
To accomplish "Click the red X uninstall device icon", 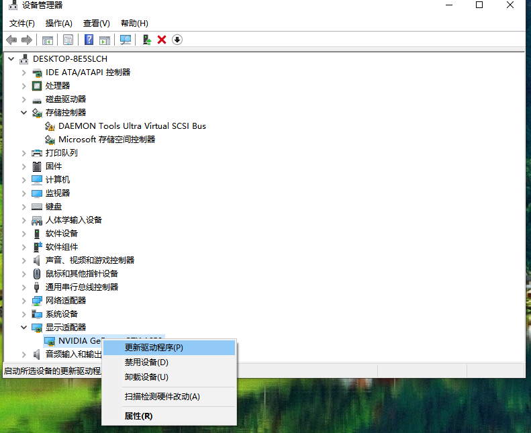I will 162,40.
